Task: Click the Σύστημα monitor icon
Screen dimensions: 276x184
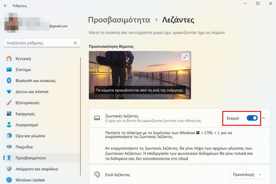Action: coord(9,70)
